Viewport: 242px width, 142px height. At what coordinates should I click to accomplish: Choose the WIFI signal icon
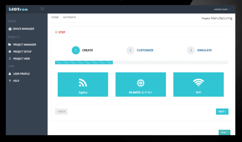(198, 83)
